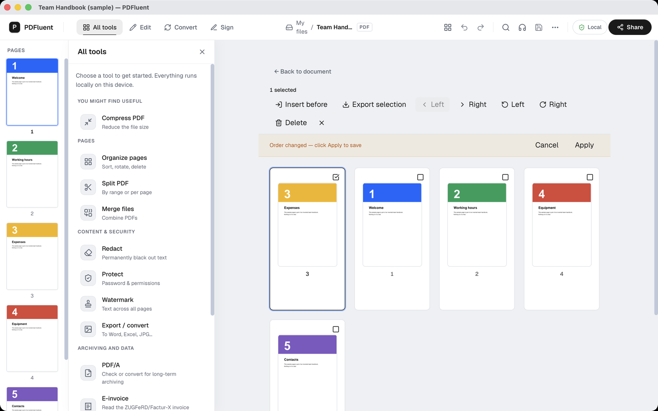The height and width of the screenshot is (411, 658).
Task: Open the page grid view icon in the top bar
Action: click(x=448, y=27)
